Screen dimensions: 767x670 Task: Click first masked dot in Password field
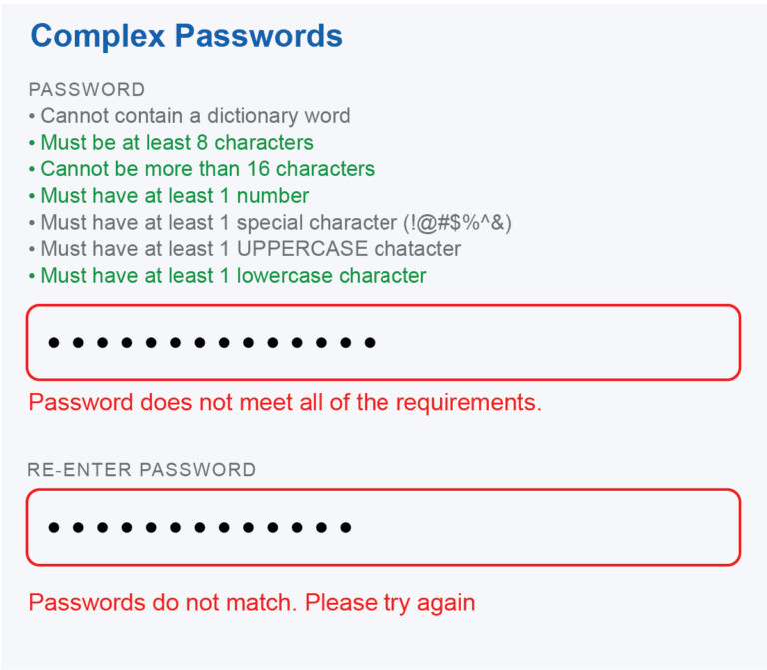(54, 343)
